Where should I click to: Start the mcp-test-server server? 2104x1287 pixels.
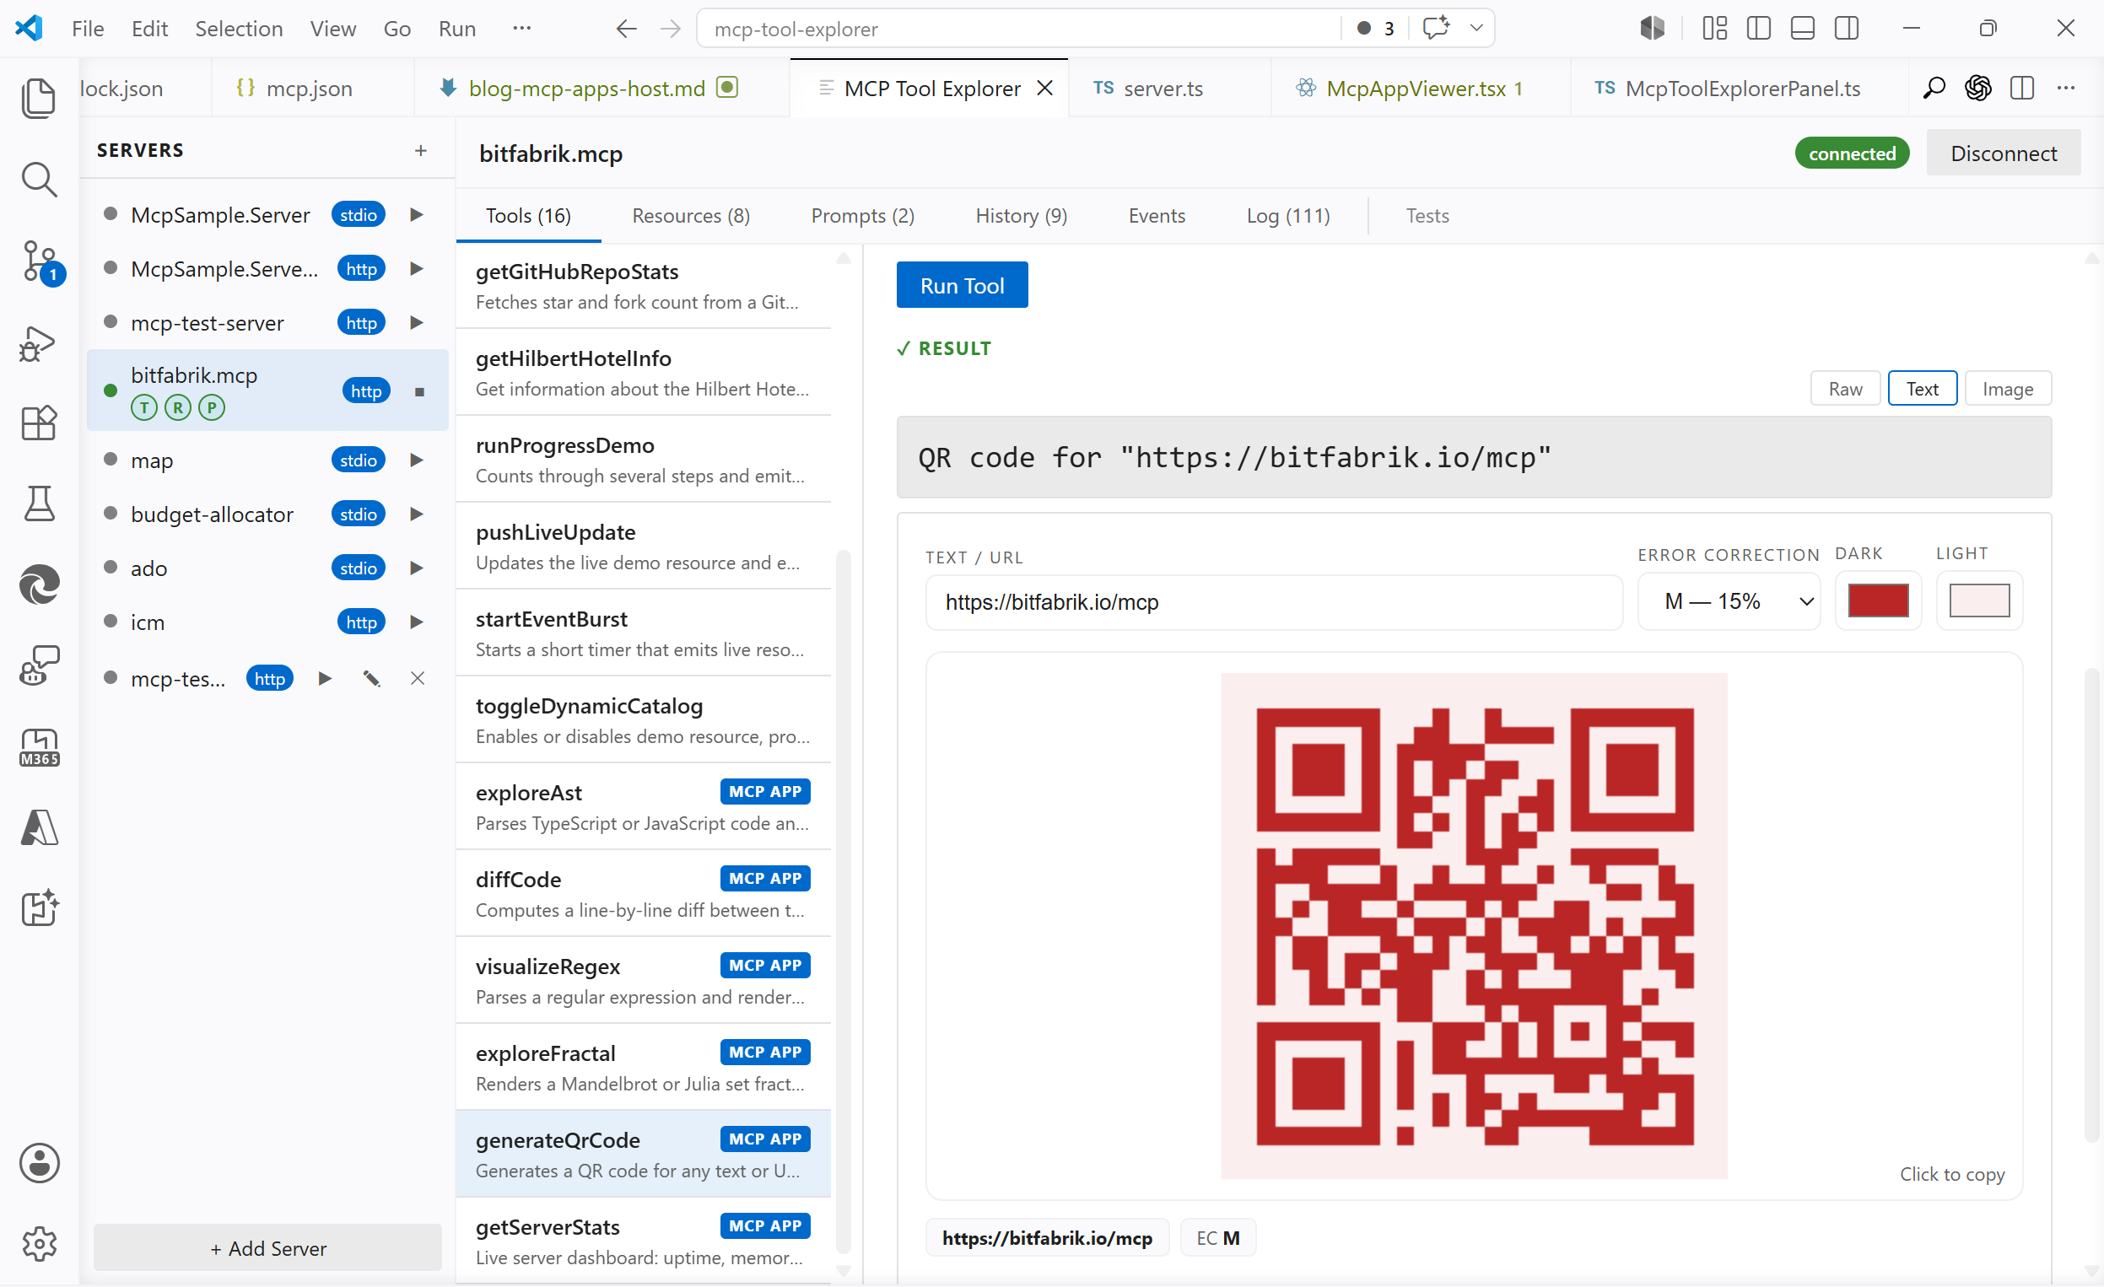(x=417, y=323)
